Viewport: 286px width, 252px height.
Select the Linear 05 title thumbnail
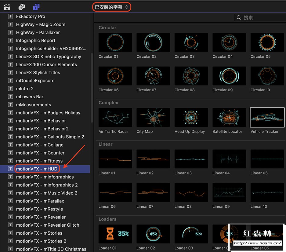click(x=267, y=159)
